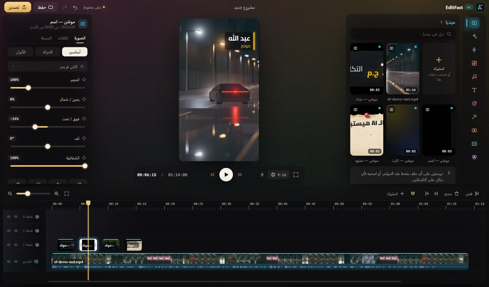Hide layer طبقة 3 with eye icon
The height and width of the screenshot is (287, 489).
pos(16,231)
